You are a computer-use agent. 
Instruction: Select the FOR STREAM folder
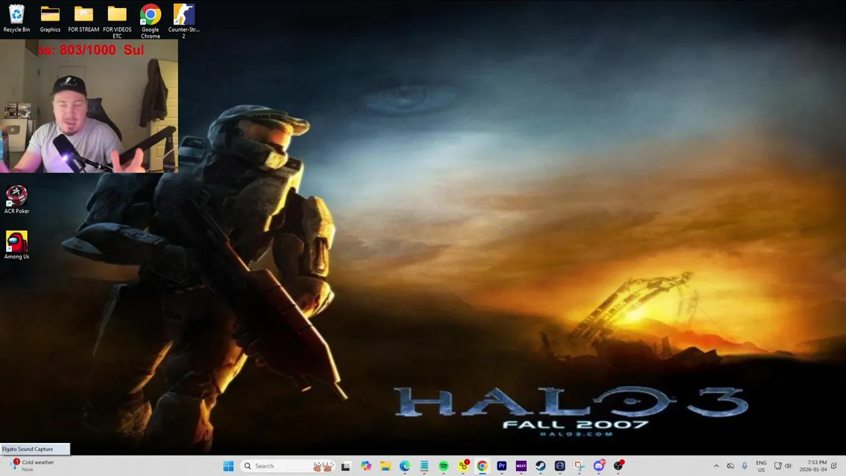(83, 19)
